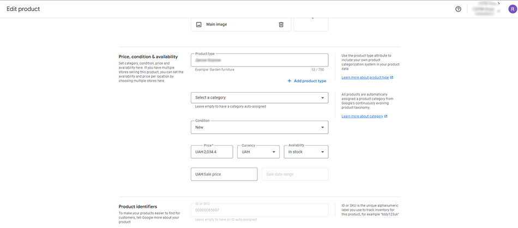Viewport: 518px width, 228px height.
Task: Click the Sale date range field
Action: coord(295,174)
